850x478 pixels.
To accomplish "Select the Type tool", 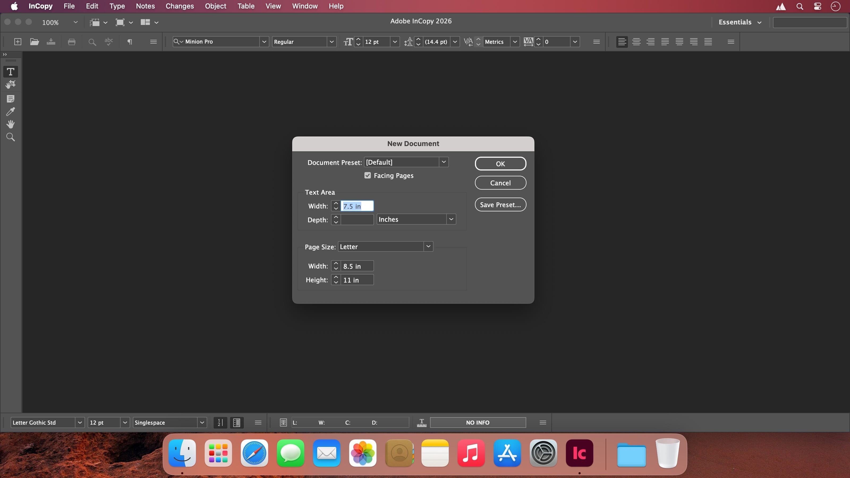I will (11, 72).
